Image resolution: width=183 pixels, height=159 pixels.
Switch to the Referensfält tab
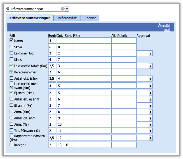[x=67, y=18]
